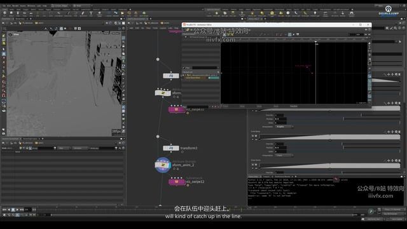Image resolution: width=407 pixels, height=229 pixels.
Task: Click the Tube shelf tool icon
Action: point(18,13)
